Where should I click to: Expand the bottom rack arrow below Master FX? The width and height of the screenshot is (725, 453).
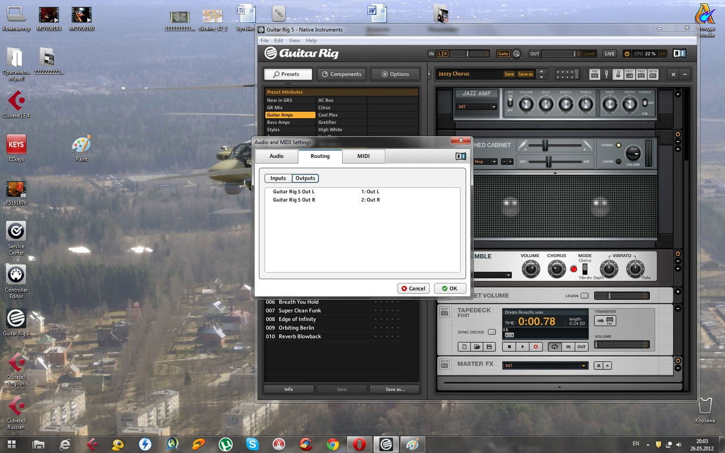(x=559, y=387)
